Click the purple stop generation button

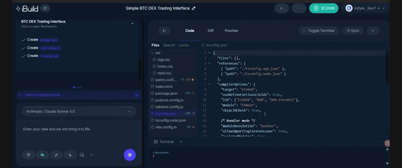point(130,155)
